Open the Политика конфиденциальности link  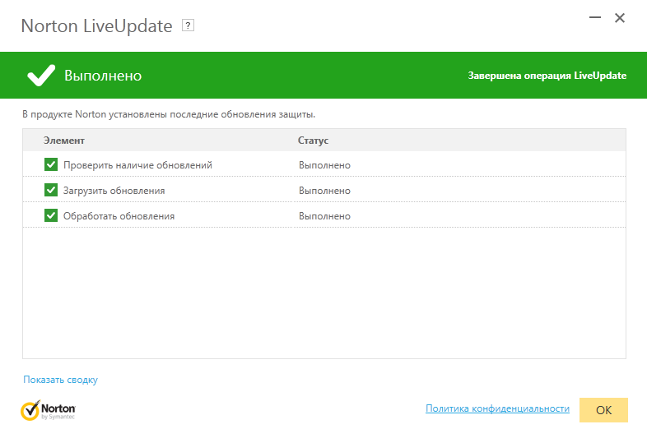[x=497, y=408]
